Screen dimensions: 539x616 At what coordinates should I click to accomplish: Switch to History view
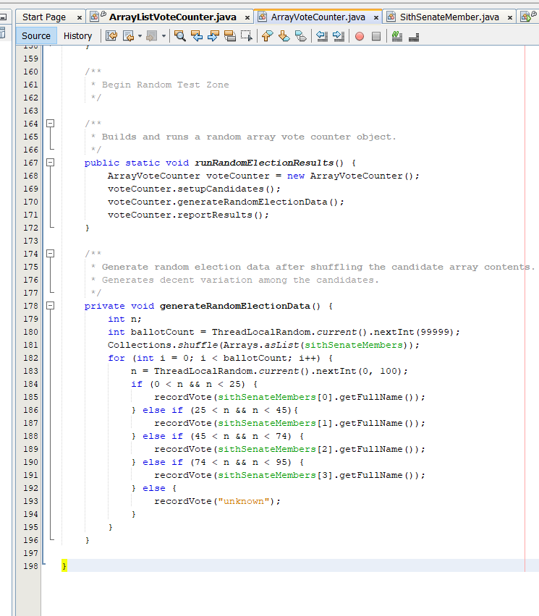(x=78, y=35)
